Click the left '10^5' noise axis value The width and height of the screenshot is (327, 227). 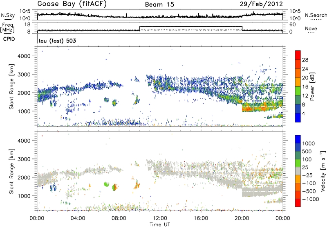coord(25,11)
